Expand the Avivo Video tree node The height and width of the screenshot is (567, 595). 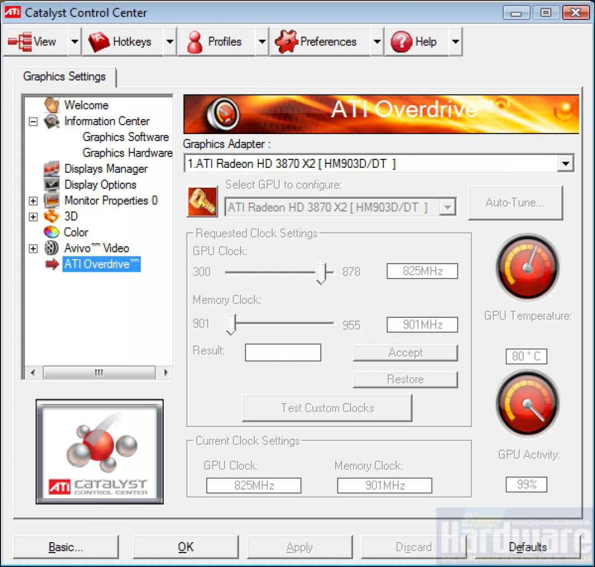coord(33,249)
